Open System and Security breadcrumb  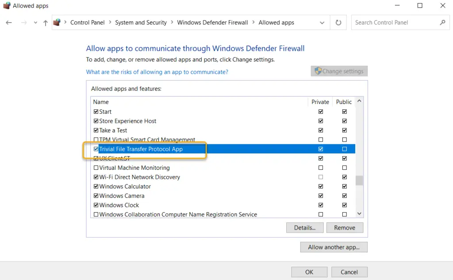click(x=141, y=23)
